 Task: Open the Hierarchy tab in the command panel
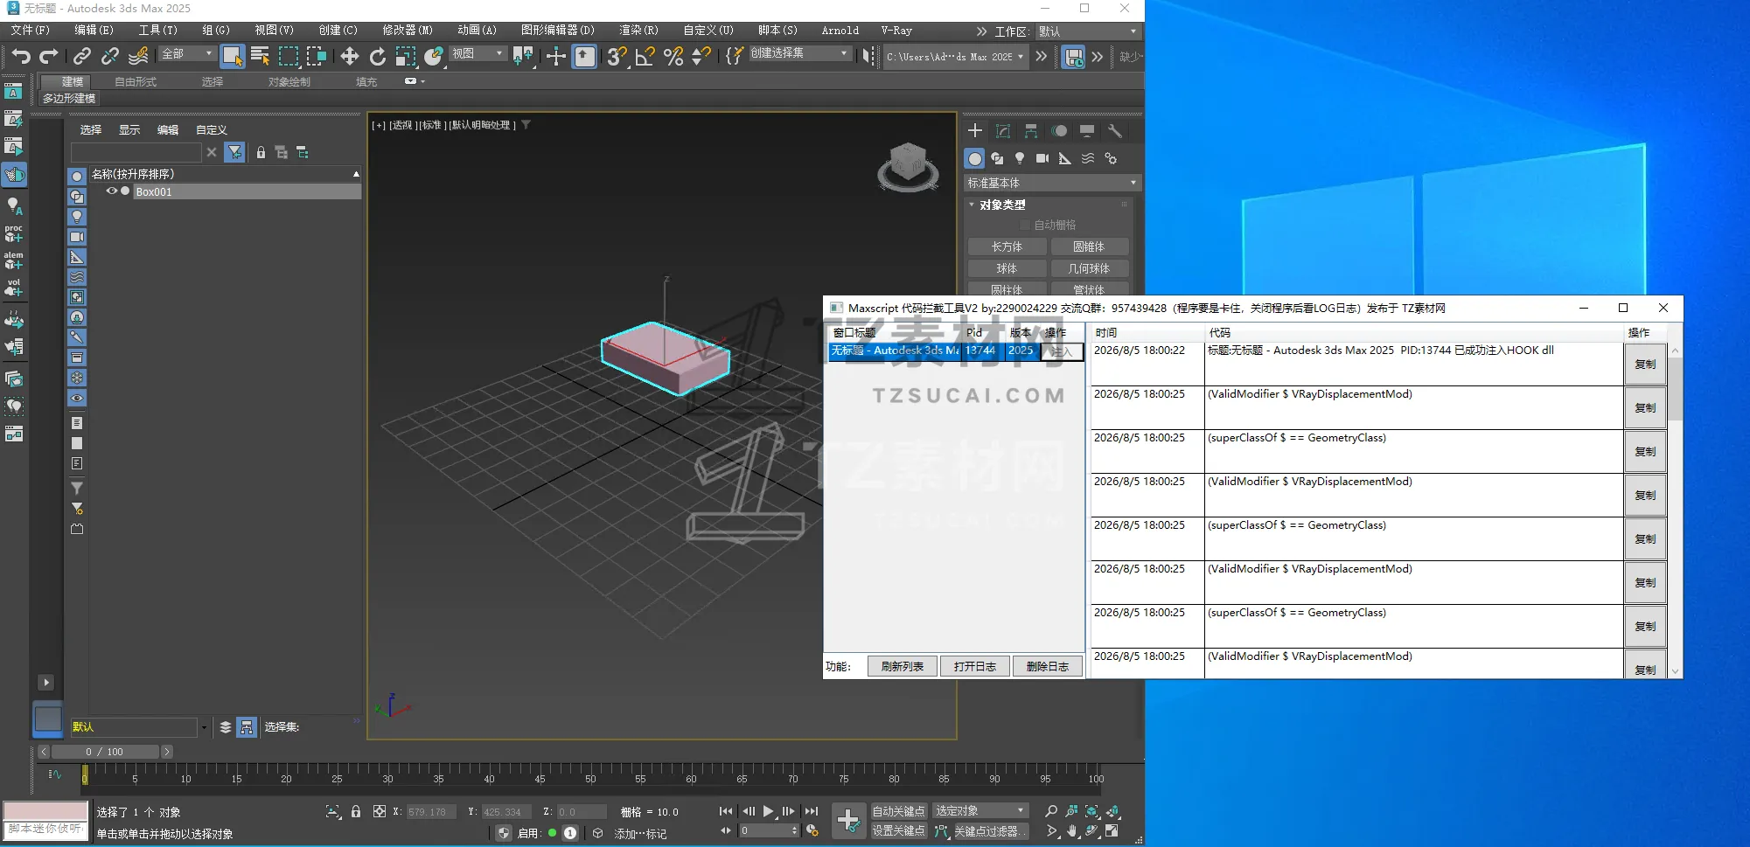click(x=1031, y=131)
